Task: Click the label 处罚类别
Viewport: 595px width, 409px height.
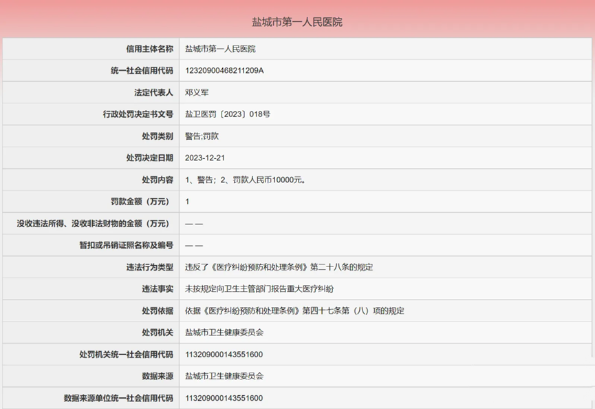Action: (158, 136)
